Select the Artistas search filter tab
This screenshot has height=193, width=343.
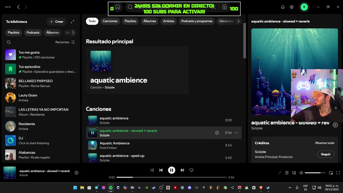pyautogui.click(x=169, y=21)
